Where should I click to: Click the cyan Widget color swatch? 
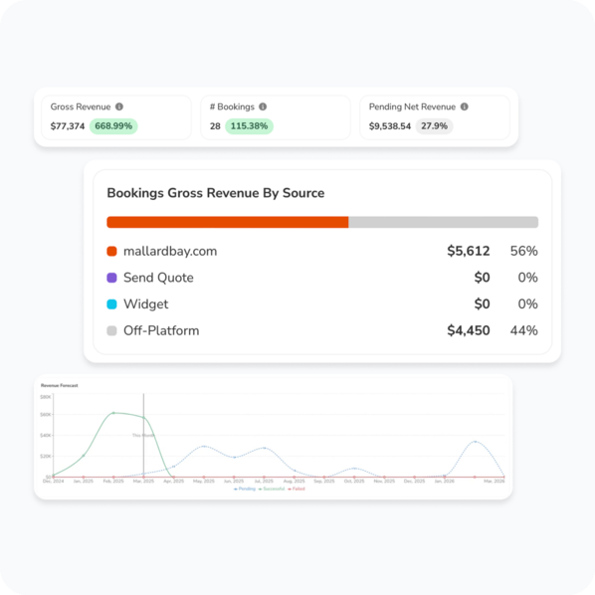(111, 304)
